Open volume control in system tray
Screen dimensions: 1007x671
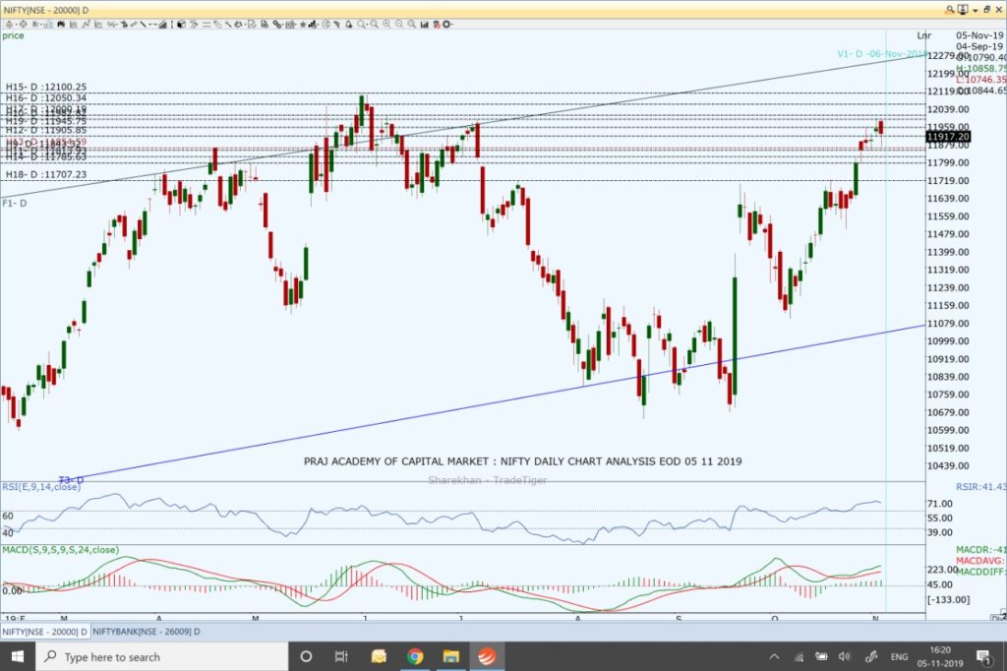click(x=844, y=656)
